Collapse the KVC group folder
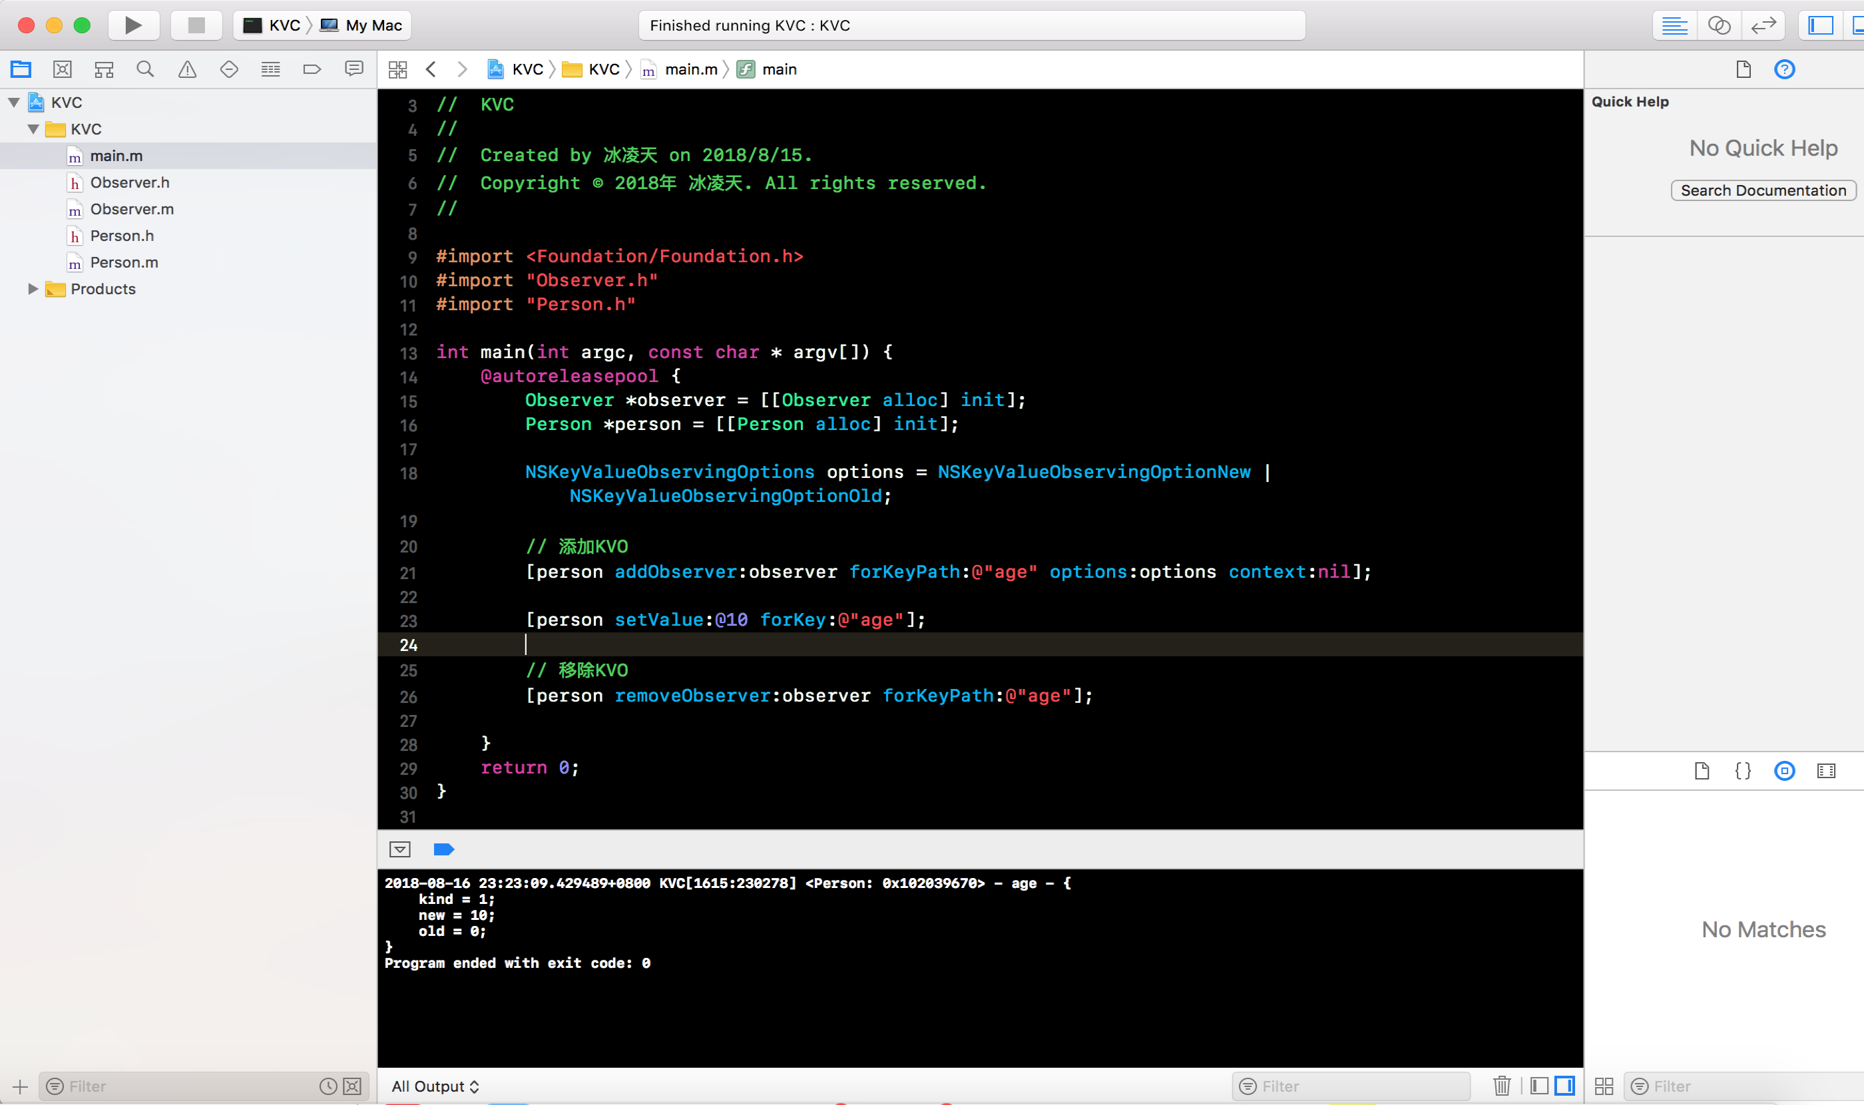Image resolution: width=1864 pixels, height=1105 pixels. point(33,129)
